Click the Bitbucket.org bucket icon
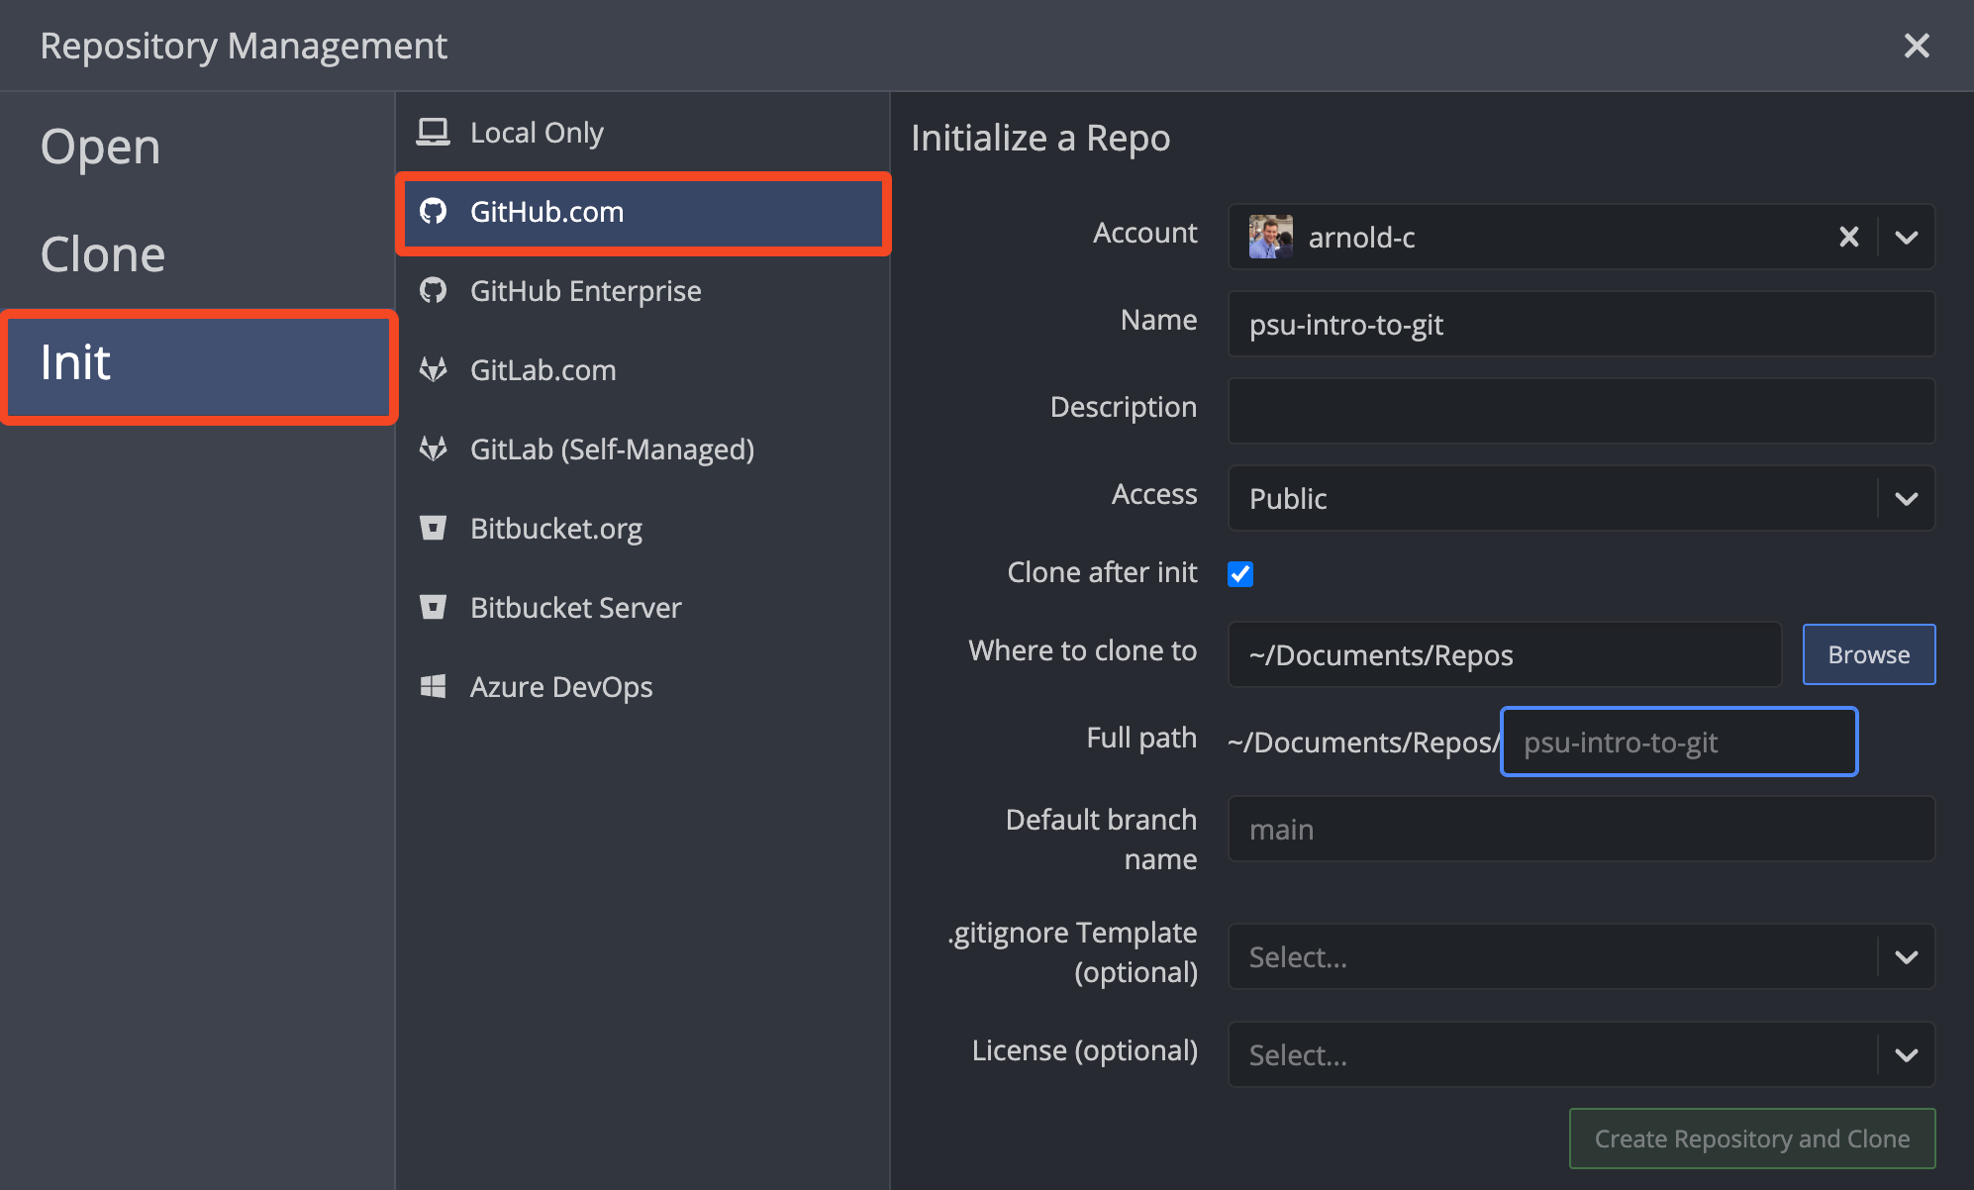 tap(433, 528)
